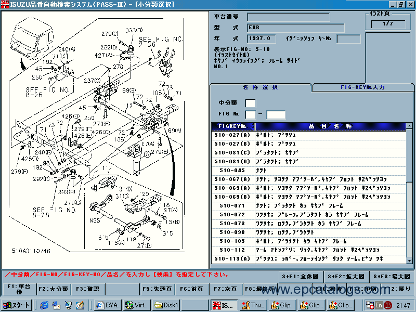Select row 510-045

pyautogui.click(x=309, y=171)
